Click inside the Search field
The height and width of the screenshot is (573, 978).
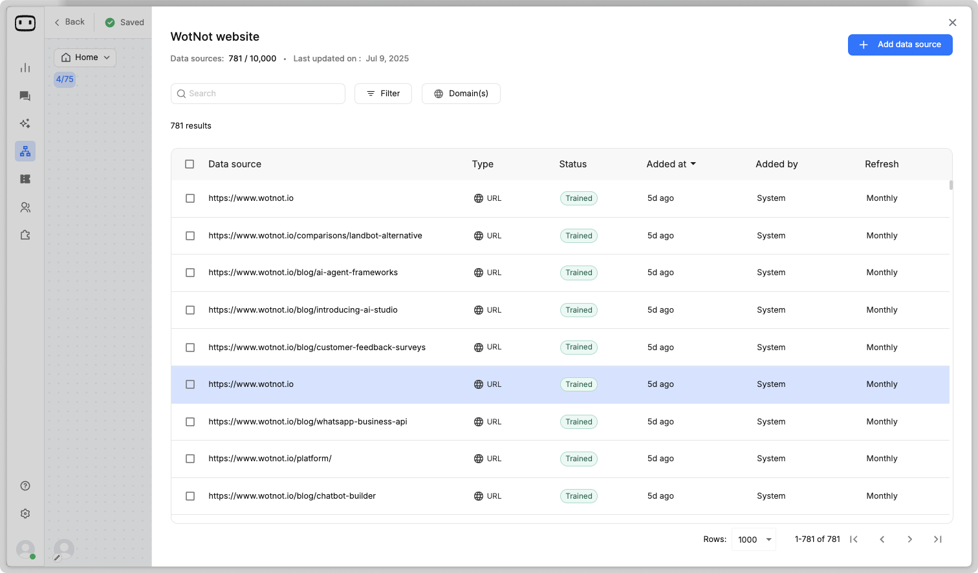(x=258, y=94)
